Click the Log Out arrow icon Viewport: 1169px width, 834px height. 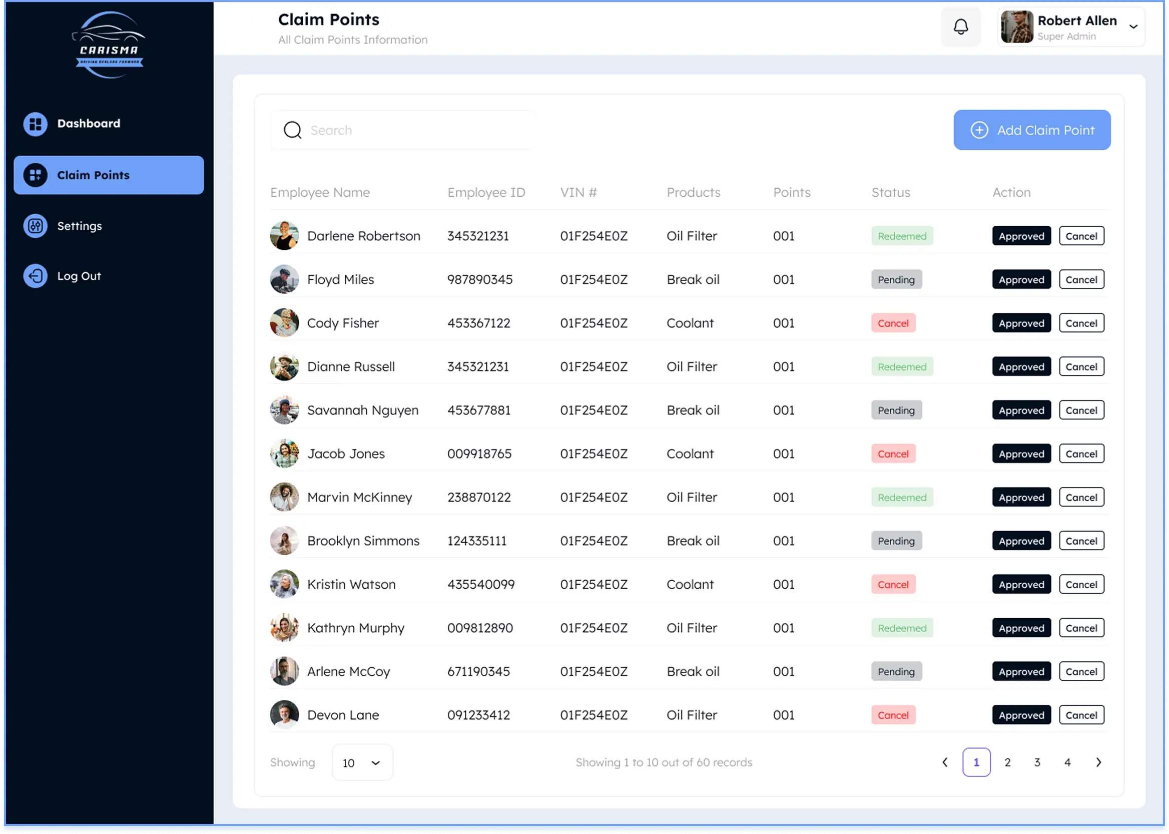[36, 276]
